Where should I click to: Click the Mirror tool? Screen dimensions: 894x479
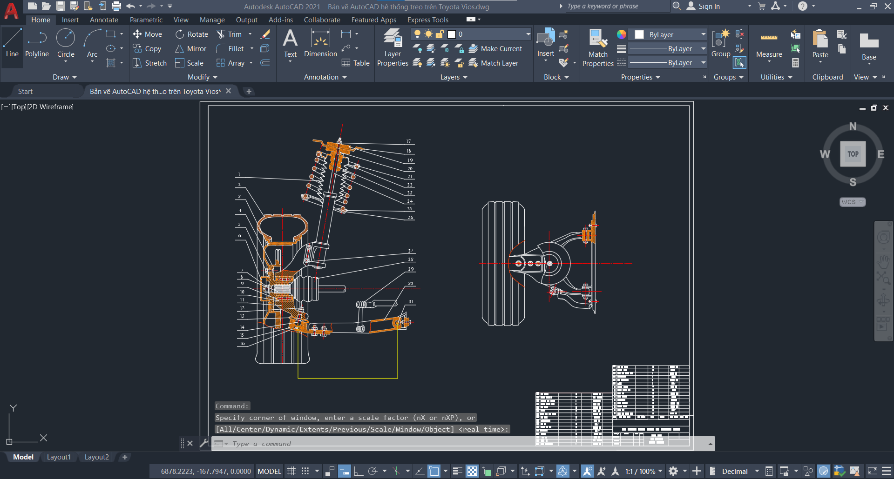click(190, 48)
